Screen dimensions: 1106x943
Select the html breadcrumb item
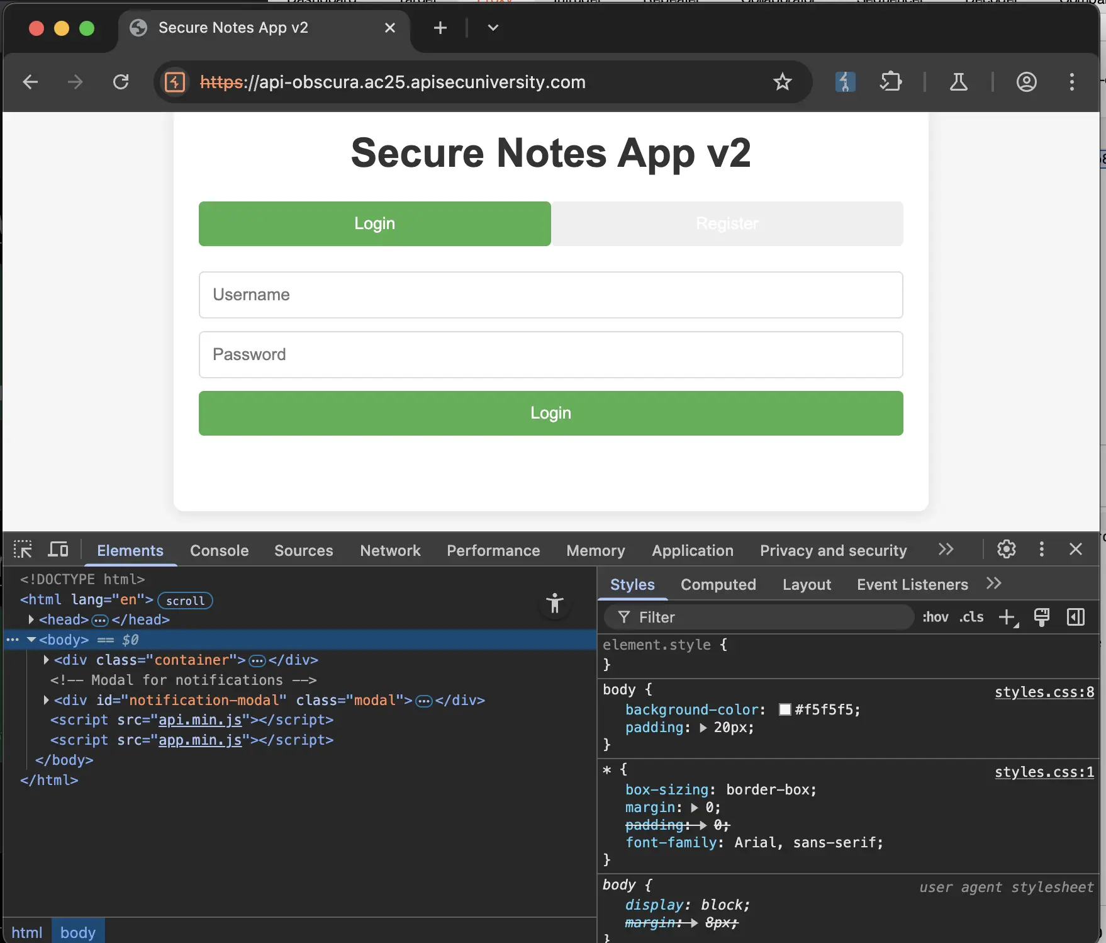tap(27, 932)
